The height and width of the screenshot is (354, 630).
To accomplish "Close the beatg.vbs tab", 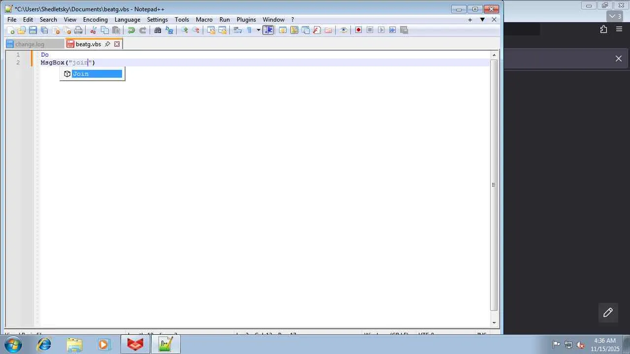I will tap(117, 44).
